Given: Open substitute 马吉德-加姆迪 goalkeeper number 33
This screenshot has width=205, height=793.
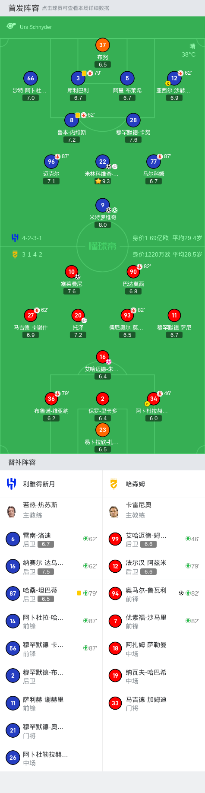Looking at the screenshot, I should pyautogui.click(x=154, y=703).
